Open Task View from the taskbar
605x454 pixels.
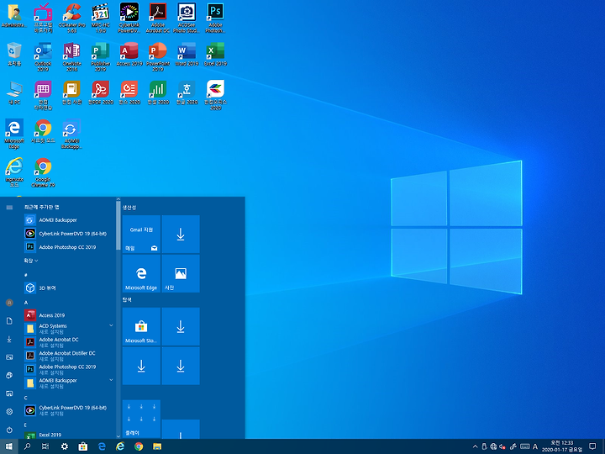coord(45,446)
